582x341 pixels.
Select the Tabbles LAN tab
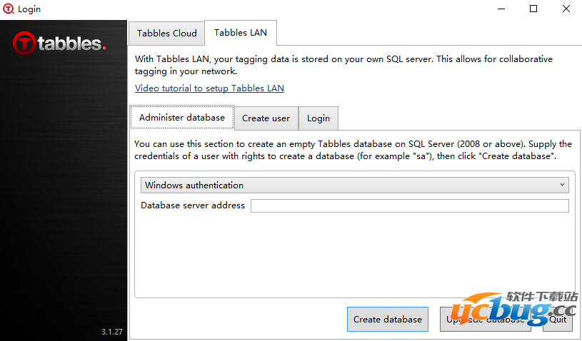pos(241,33)
